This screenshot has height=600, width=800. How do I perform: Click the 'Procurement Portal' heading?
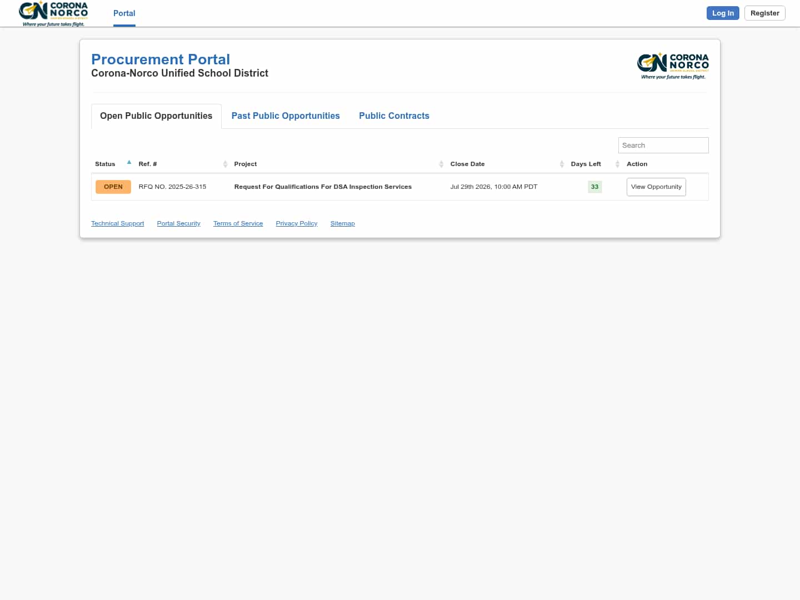coord(161,59)
